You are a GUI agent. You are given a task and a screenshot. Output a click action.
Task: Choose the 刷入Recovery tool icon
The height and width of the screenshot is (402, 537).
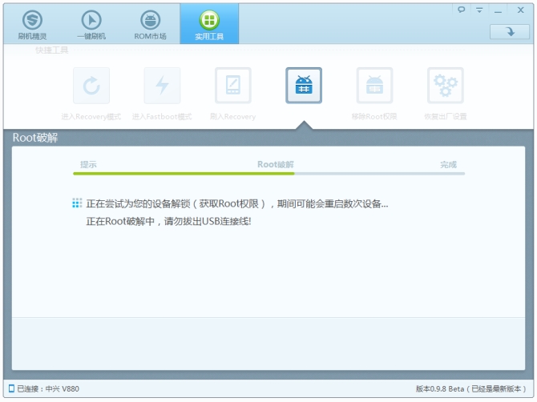tap(233, 86)
